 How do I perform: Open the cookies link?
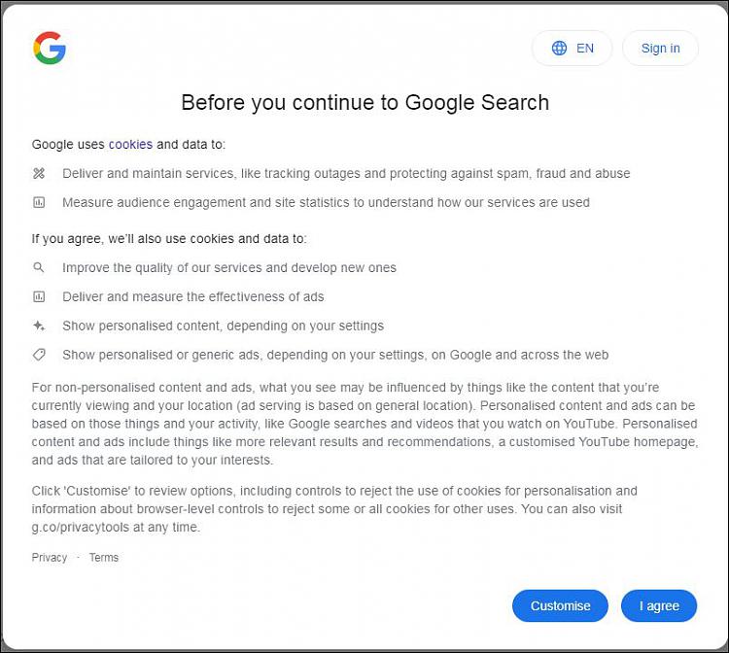130,144
